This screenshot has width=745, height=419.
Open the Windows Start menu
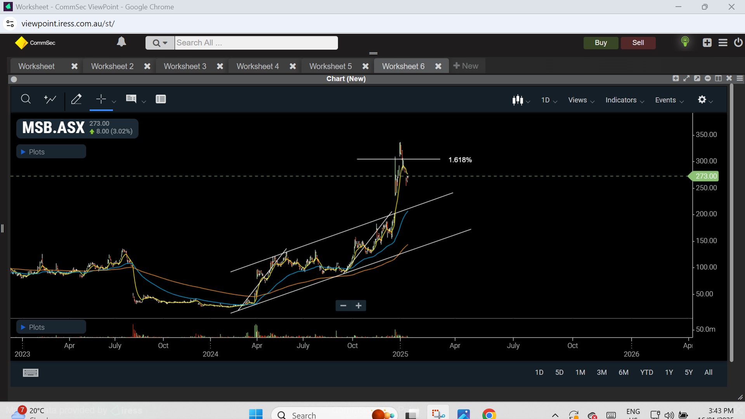tap(256, 414)
